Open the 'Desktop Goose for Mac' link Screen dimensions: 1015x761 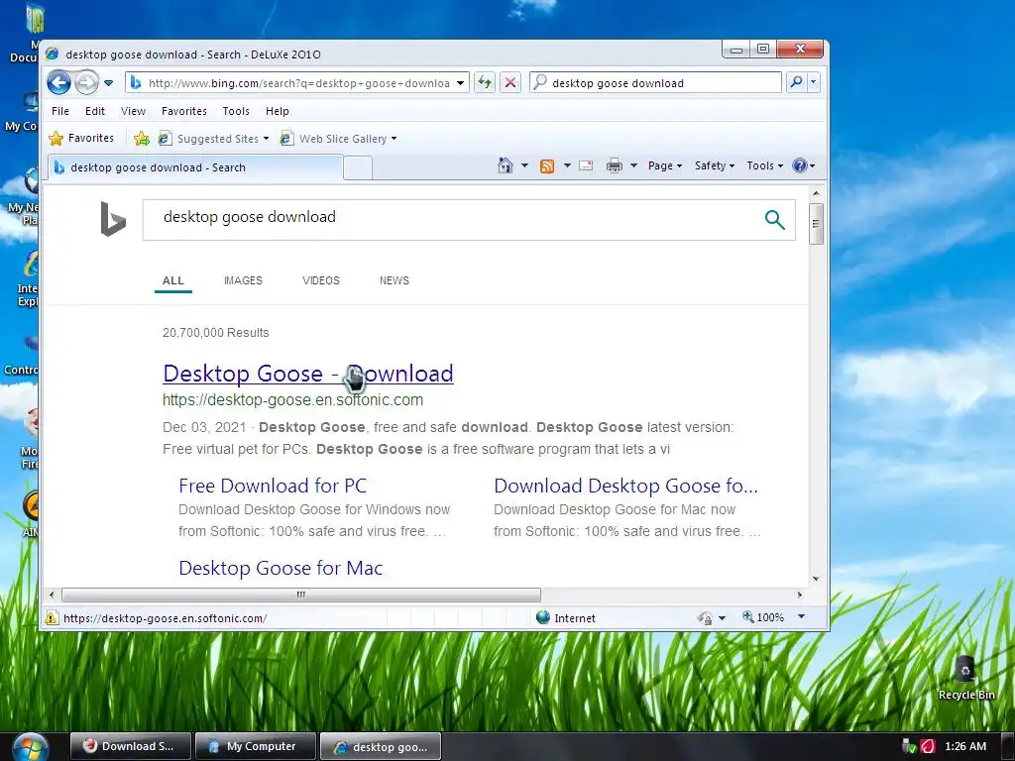click(x=281, y=568)
